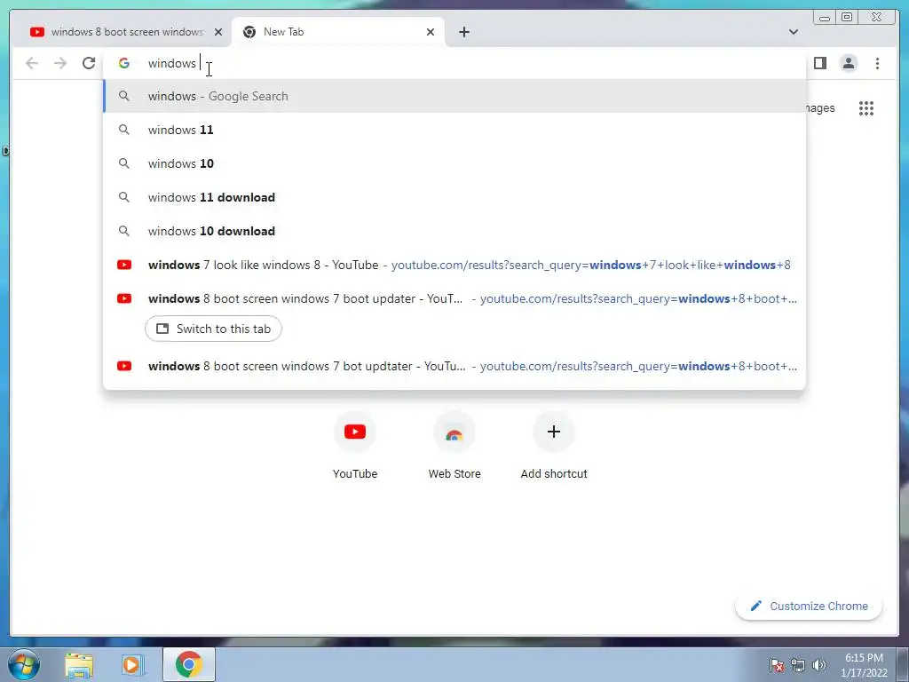This screenshot has width=909, height=682.
Task: Open windows 8 boot screen bot updtater result
Action: tap(454, 367)
